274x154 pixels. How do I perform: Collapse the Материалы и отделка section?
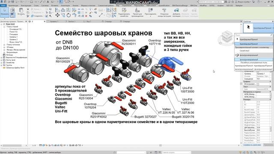(270, 92)
